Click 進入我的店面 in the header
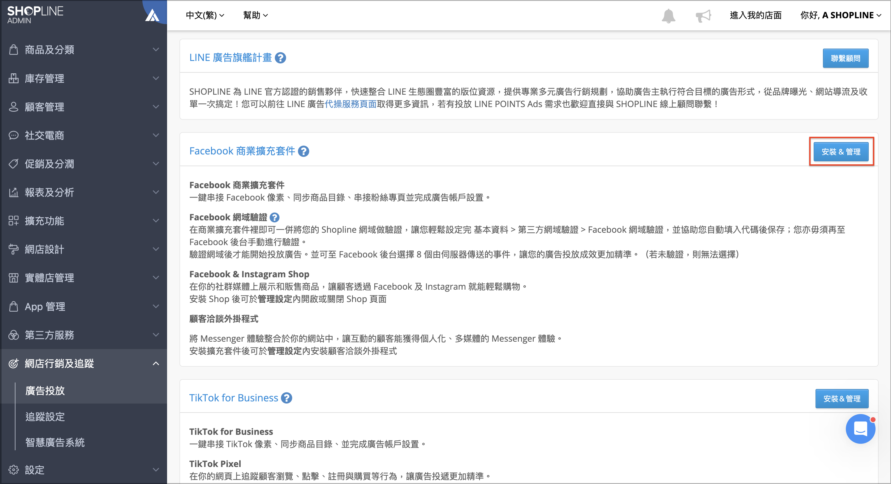The width and height of the screenshot is (891, 484). click(755, 15)
